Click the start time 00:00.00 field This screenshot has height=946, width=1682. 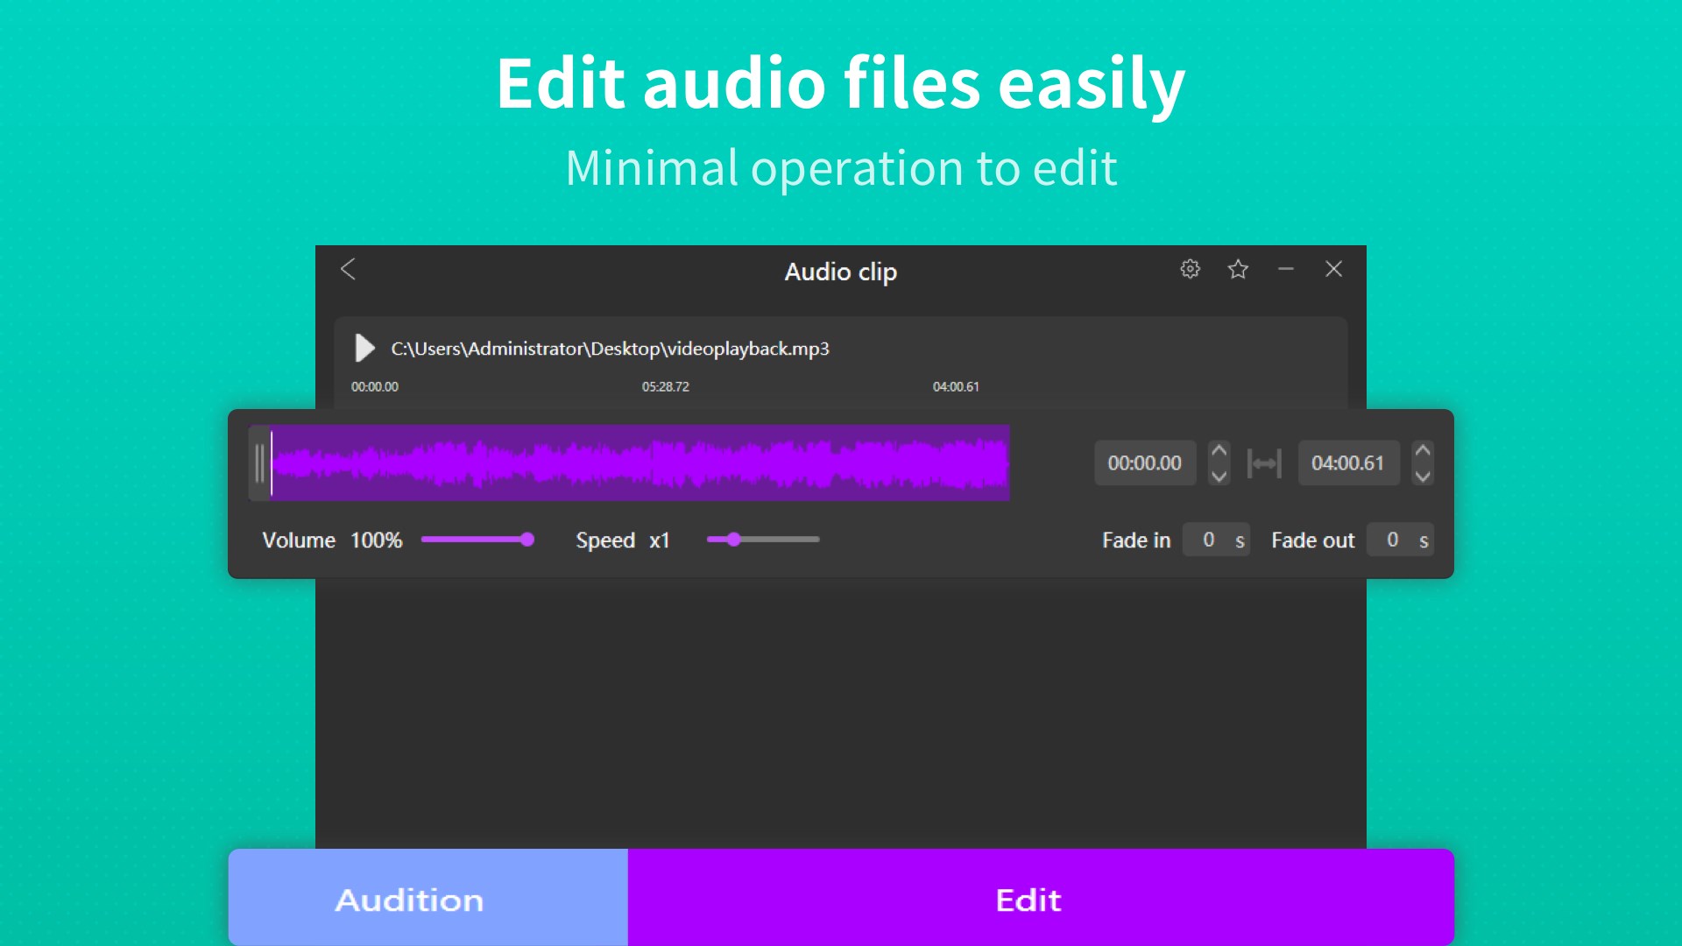click(1144, 463)
